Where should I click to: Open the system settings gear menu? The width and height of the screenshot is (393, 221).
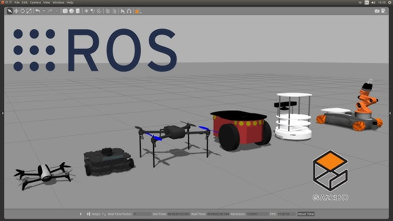(390, 2)
